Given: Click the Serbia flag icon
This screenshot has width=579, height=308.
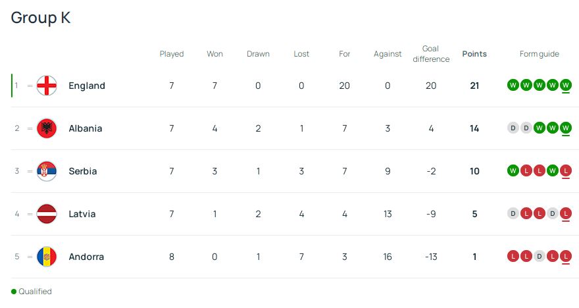Looking at the screenshot, I should click(x=47, y=171).
